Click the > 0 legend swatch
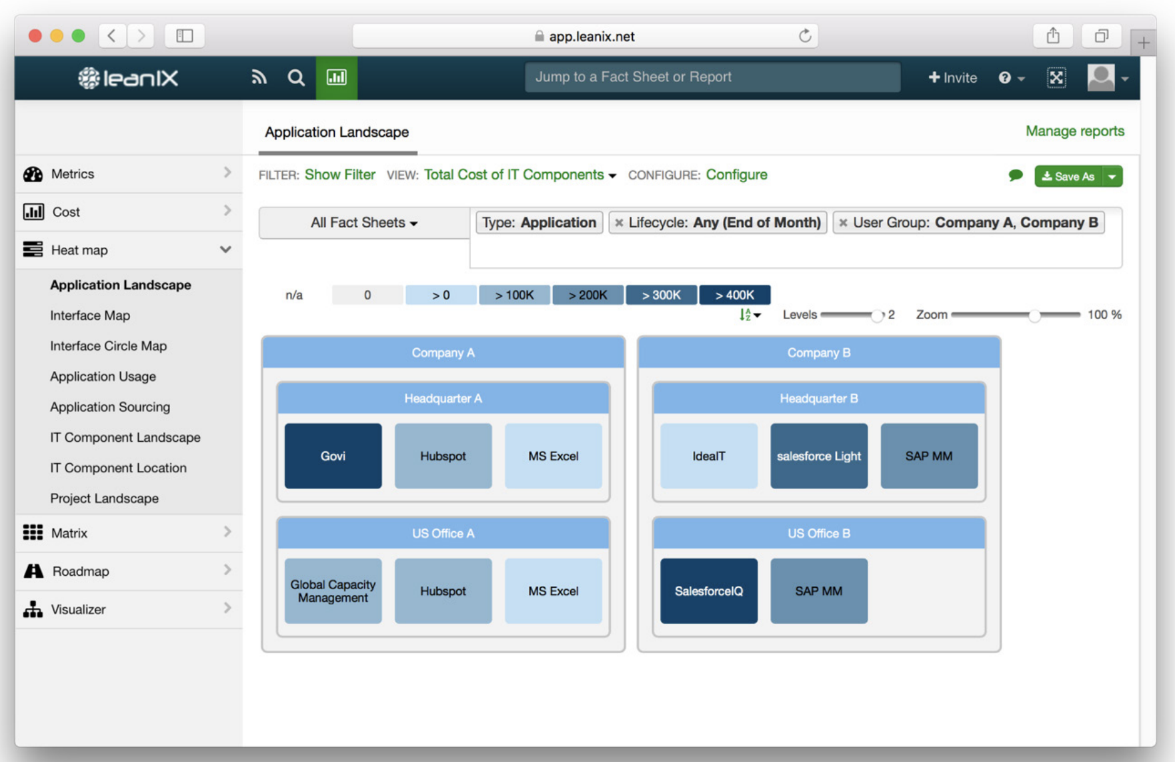Image resolution: width=1175 pixels, height=762 pixels. tap(441, 295)
